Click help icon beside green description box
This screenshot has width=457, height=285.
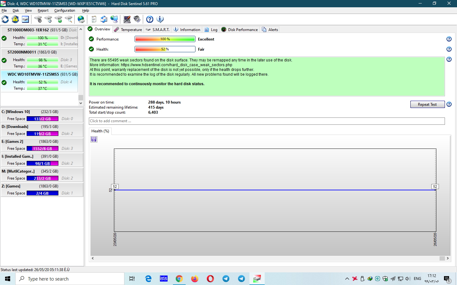click(x=449, y=59)
